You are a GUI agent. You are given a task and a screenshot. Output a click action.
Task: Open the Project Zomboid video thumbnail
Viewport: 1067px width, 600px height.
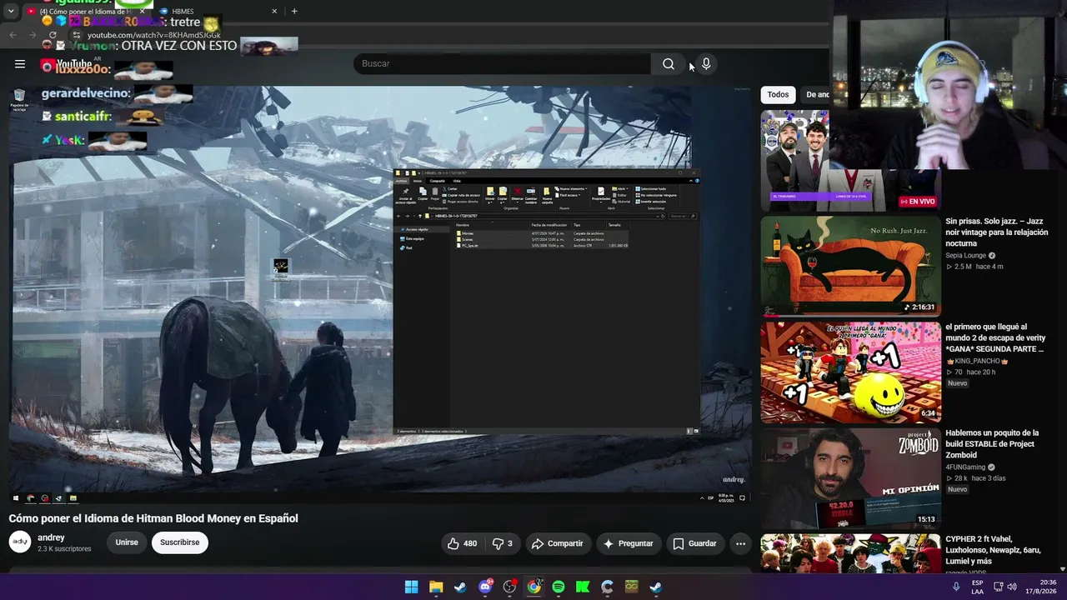click(x=850, y=477)
